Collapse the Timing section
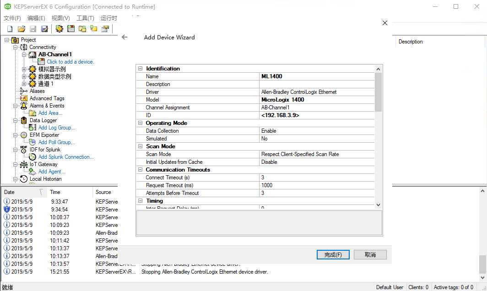 coord(140,200)
